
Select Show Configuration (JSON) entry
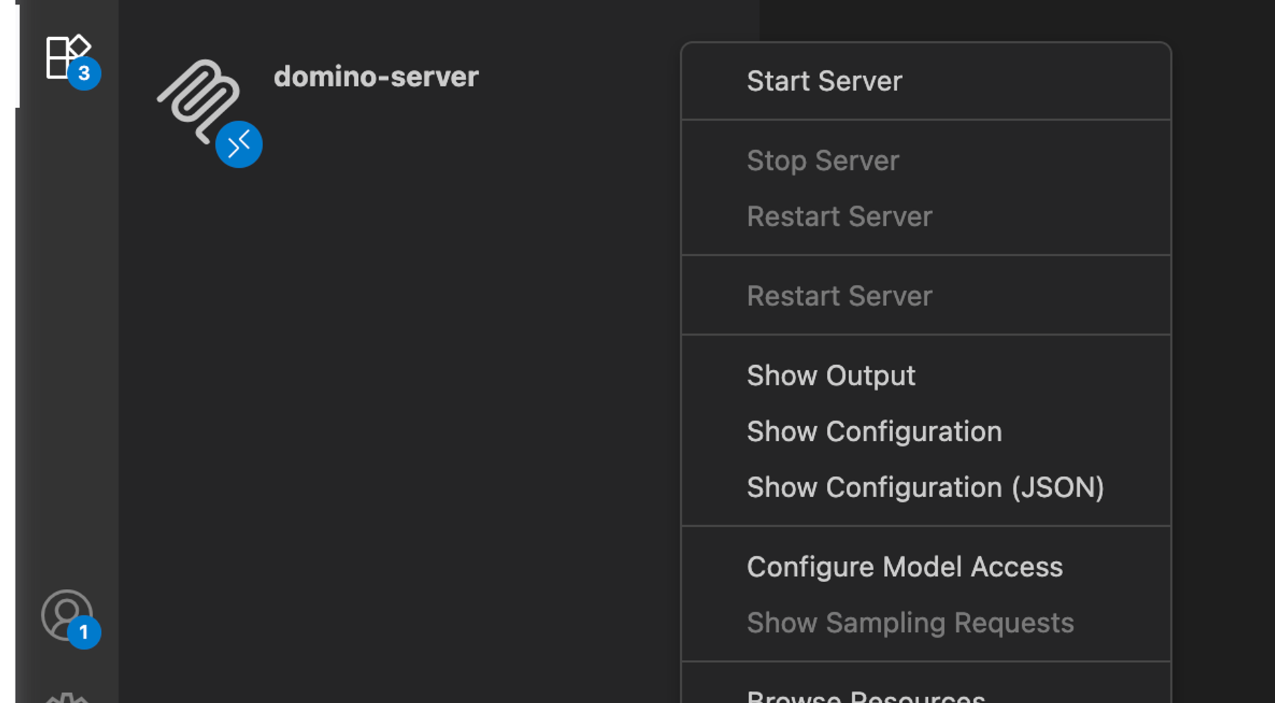(x=926, y=487)
